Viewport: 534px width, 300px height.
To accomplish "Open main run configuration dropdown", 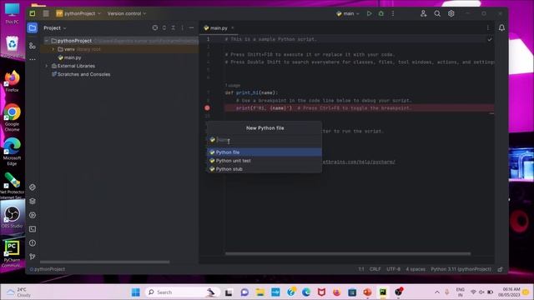I will 348,13.
